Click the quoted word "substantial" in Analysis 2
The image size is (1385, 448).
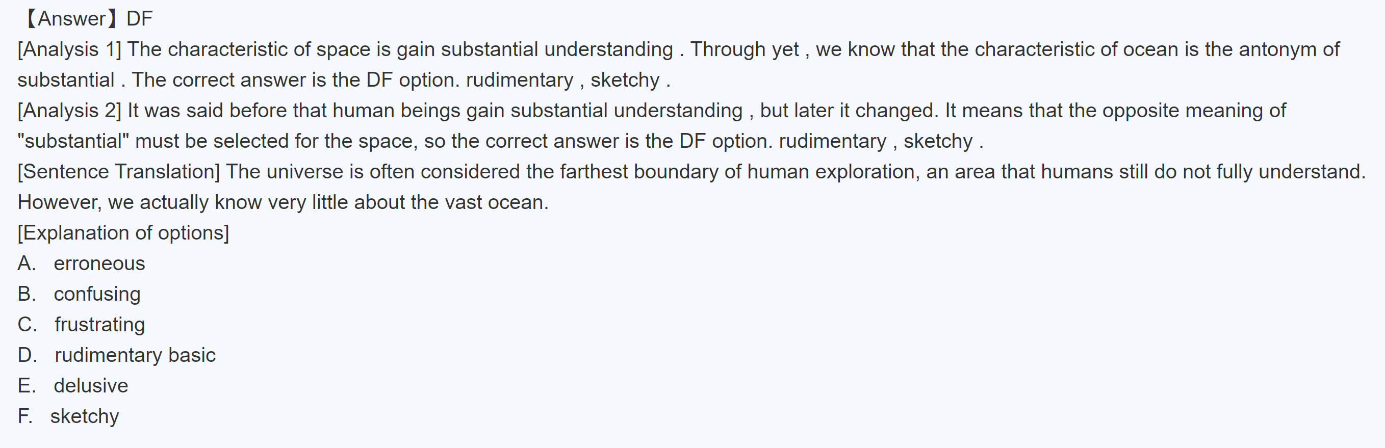coord(73,141)
